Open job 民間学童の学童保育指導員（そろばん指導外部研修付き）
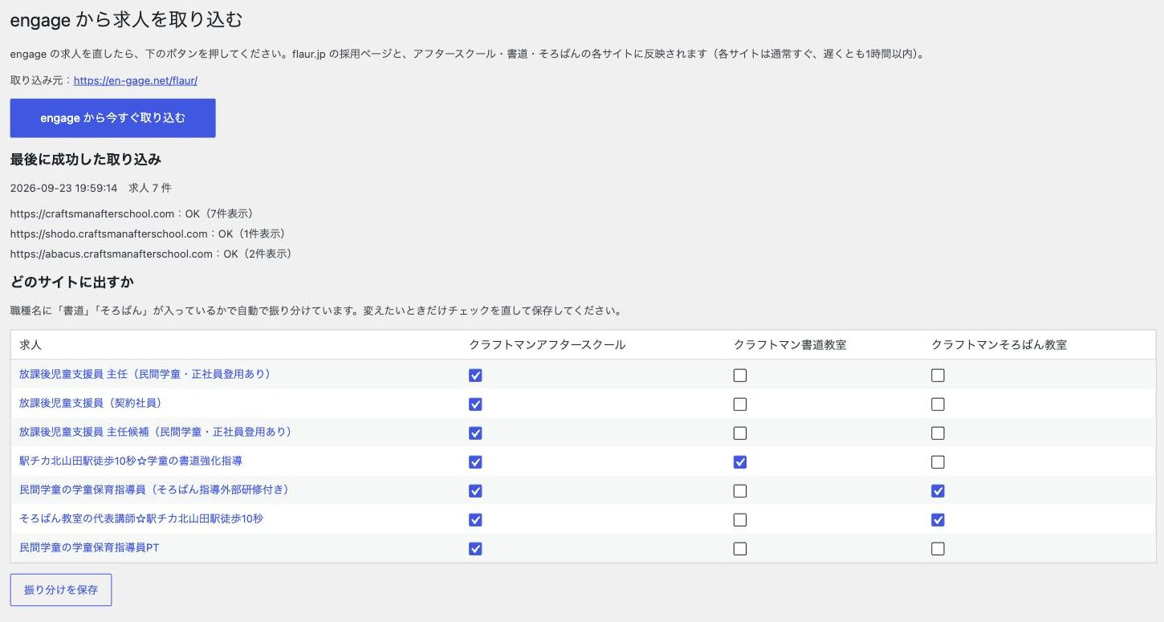1164x622 pixels. 157,490
